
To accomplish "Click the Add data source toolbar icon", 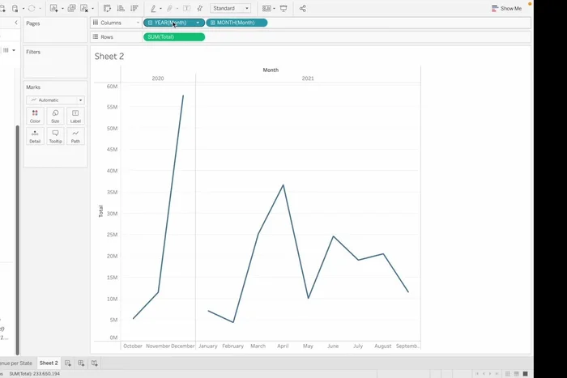I will pos(2,8).
